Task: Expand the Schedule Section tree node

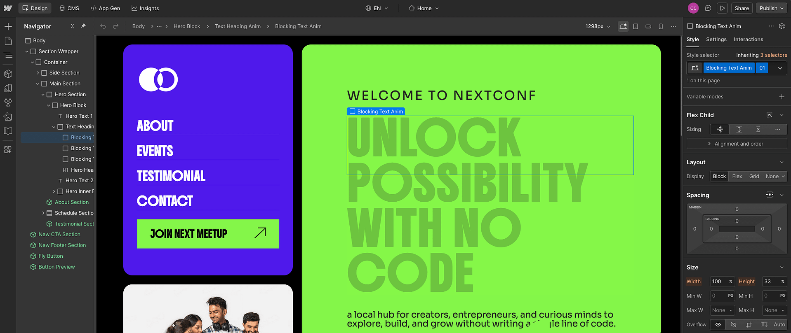Action: 43,213
